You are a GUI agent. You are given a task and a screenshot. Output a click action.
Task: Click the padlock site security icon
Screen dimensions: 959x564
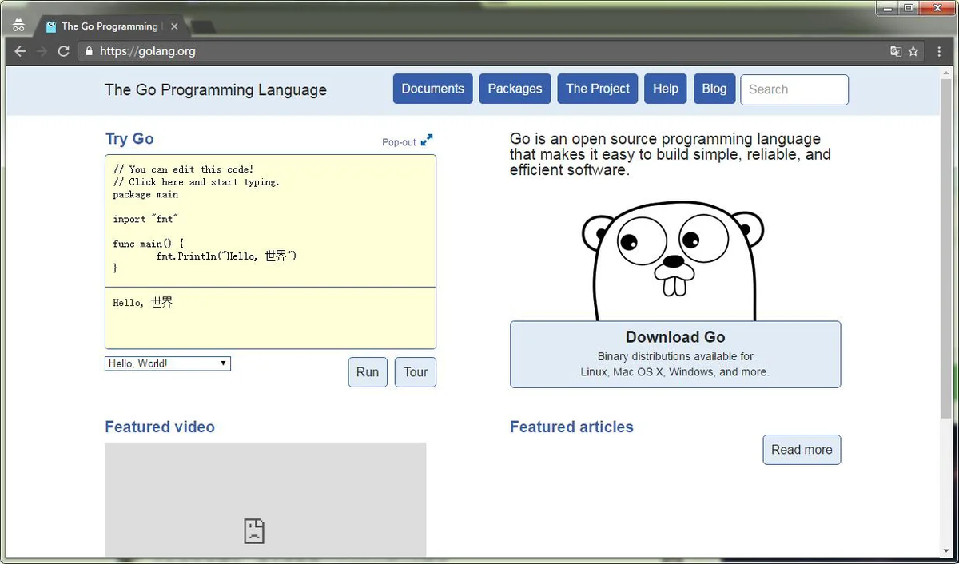[x=89, y=51]
